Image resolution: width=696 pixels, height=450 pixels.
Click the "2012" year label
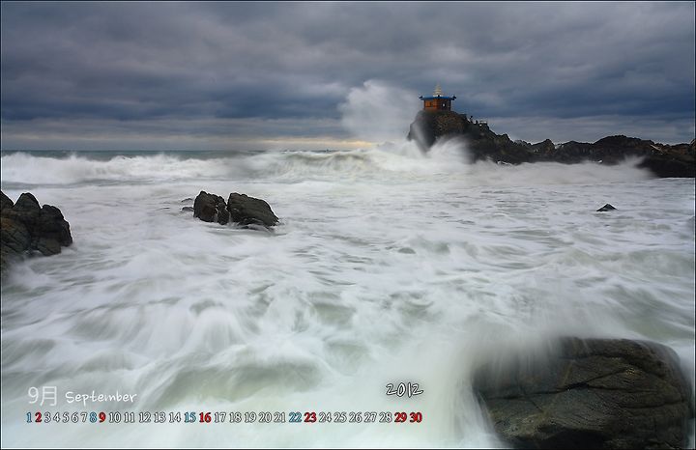pyautogui.click(x=404, y=390)
